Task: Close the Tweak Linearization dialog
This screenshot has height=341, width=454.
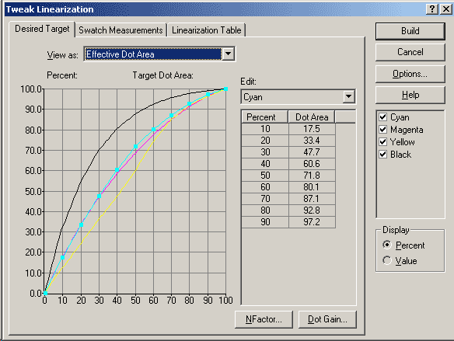Action: [446, 9]
